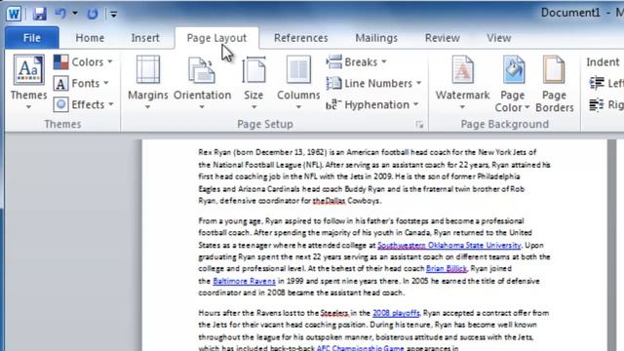The height and width of the screenshot is (351, 624).
Task: Open the File tab
Action: point(32,38)
